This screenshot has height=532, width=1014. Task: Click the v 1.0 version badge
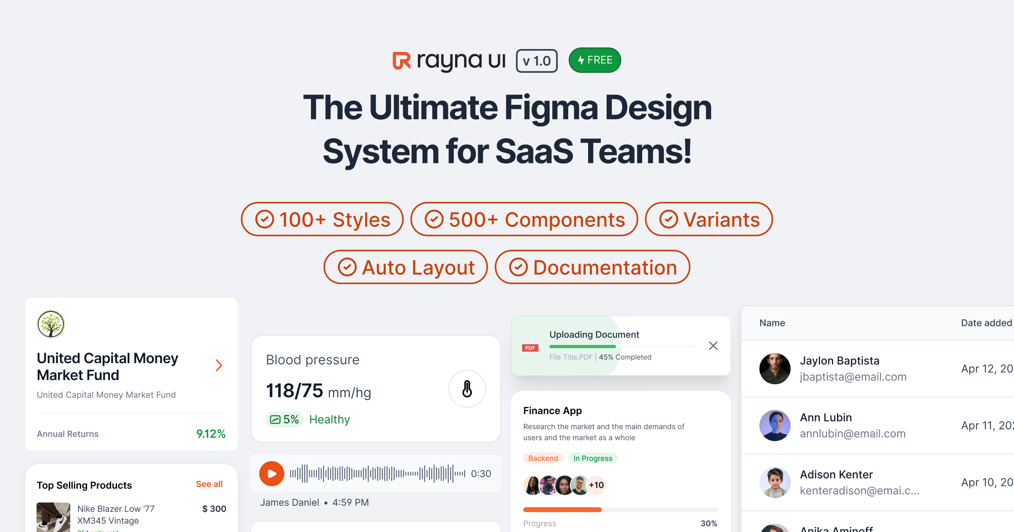click(x=537, y=61)
